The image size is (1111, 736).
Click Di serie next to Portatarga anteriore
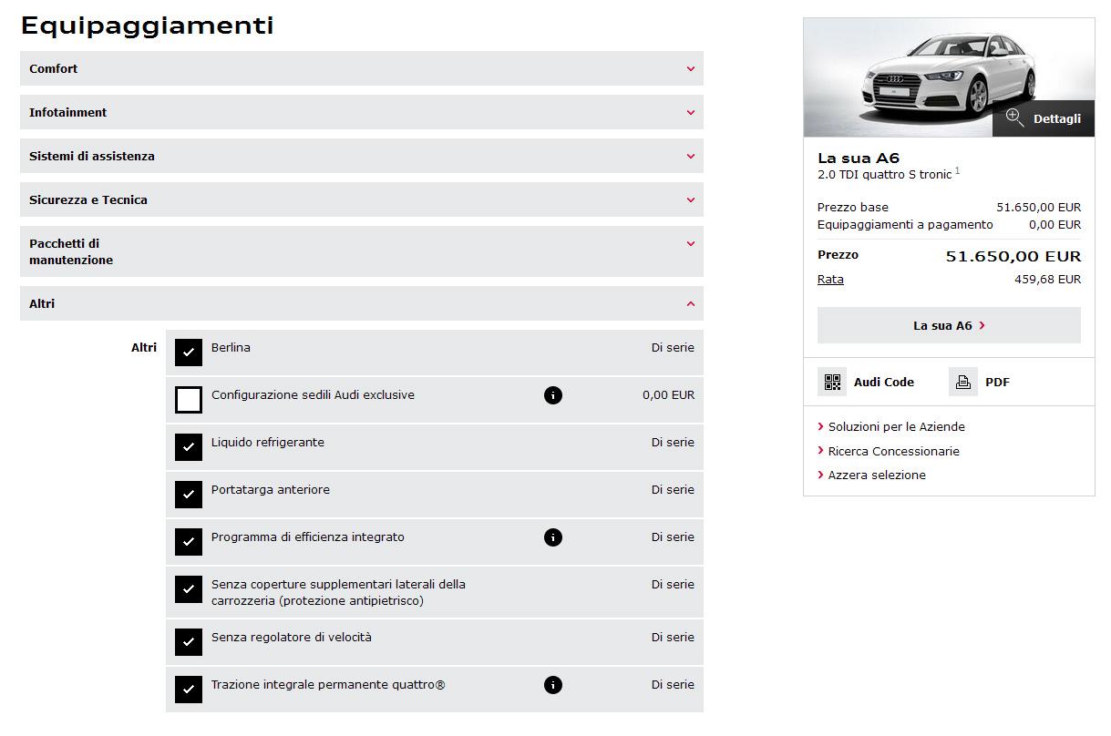click(x=673, y=490)
